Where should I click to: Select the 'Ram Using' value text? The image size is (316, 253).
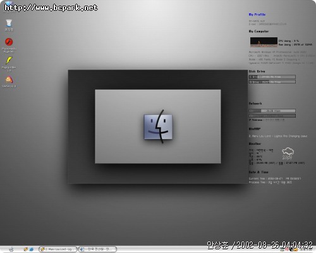(x=295, y=45)
